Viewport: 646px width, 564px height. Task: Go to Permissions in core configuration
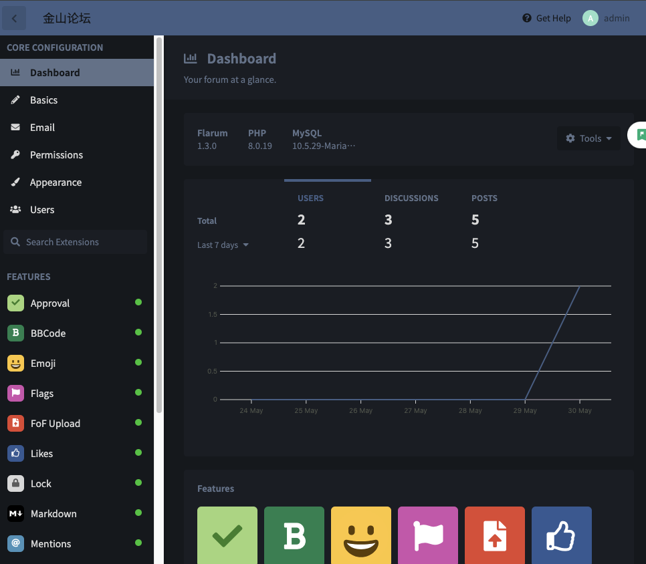(x=56, y=155)
